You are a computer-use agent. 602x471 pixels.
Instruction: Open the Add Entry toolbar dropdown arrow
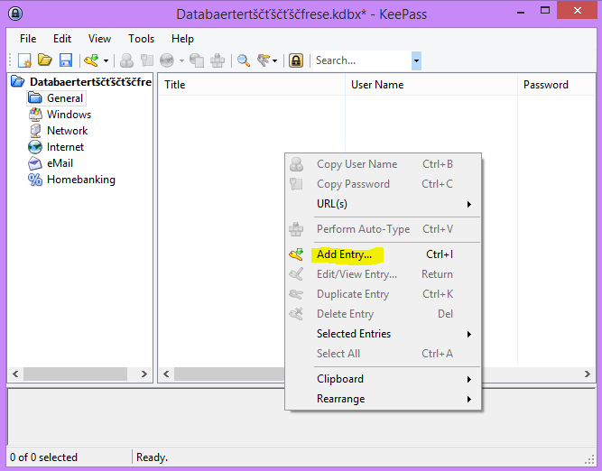(x=106, y=60)
